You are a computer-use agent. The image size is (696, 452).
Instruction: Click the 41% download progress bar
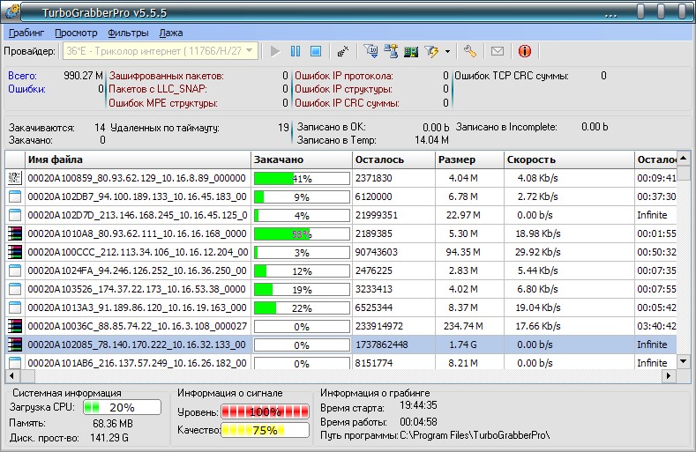point(302,178)
